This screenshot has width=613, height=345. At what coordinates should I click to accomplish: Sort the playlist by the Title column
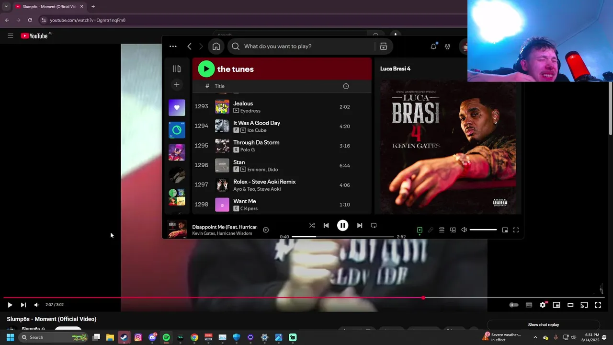point(219,86)
